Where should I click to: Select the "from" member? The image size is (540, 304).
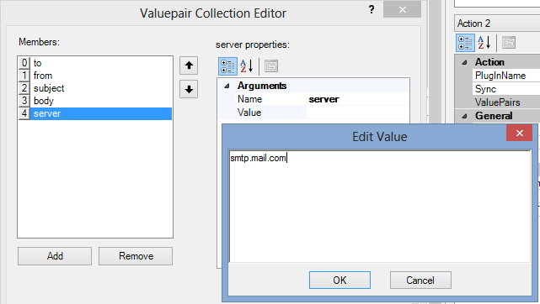point(101,76)
